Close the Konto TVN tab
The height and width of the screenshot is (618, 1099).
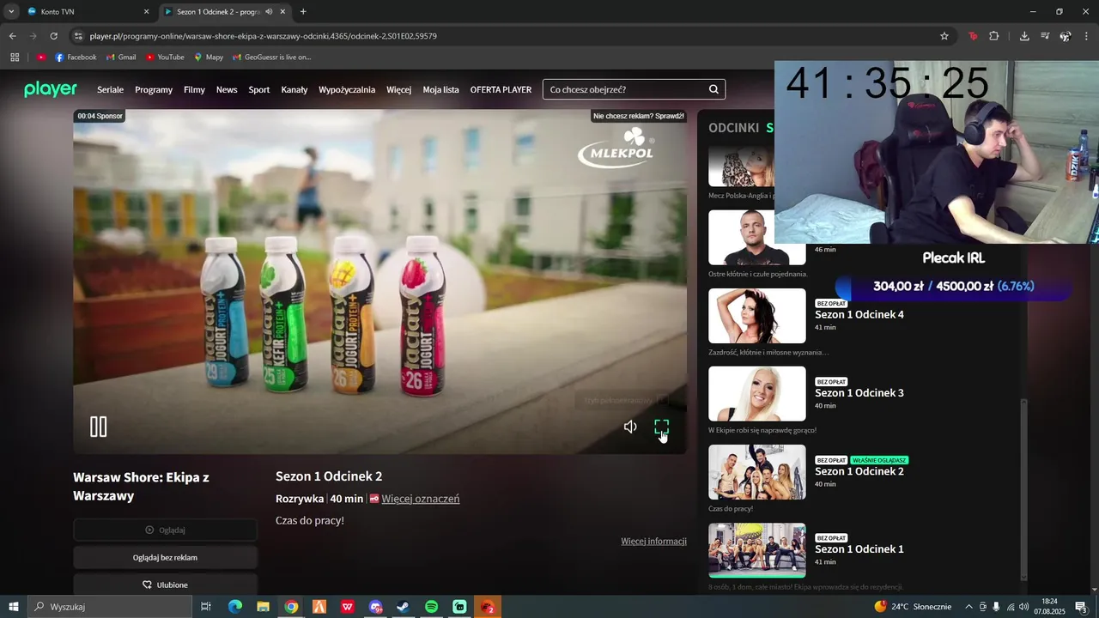(x=146, y=12)
